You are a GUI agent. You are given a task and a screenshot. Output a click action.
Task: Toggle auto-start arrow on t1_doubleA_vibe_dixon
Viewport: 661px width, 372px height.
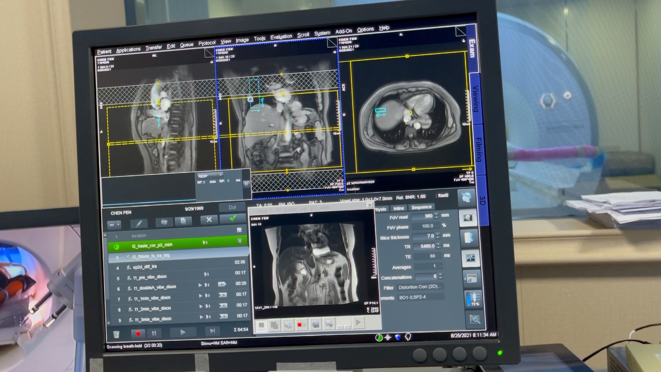[x=200, y=285]
